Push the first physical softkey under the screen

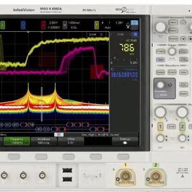[14, 157]
